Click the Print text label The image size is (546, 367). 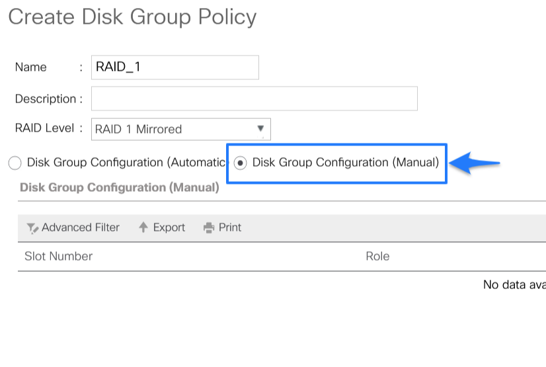tap(230, 227)
